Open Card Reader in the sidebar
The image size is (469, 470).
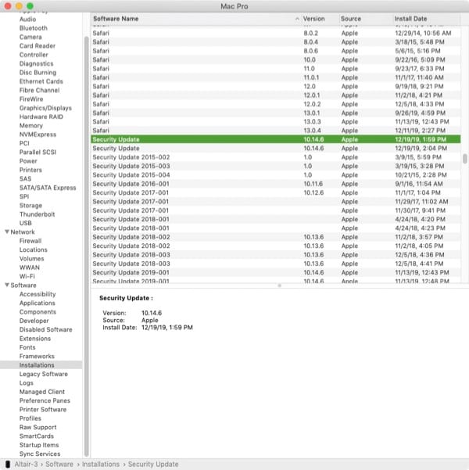(38, 46)
